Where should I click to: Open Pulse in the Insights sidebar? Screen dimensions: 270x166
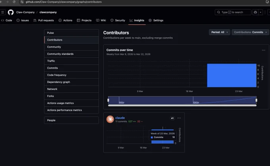tap(71, 32)
